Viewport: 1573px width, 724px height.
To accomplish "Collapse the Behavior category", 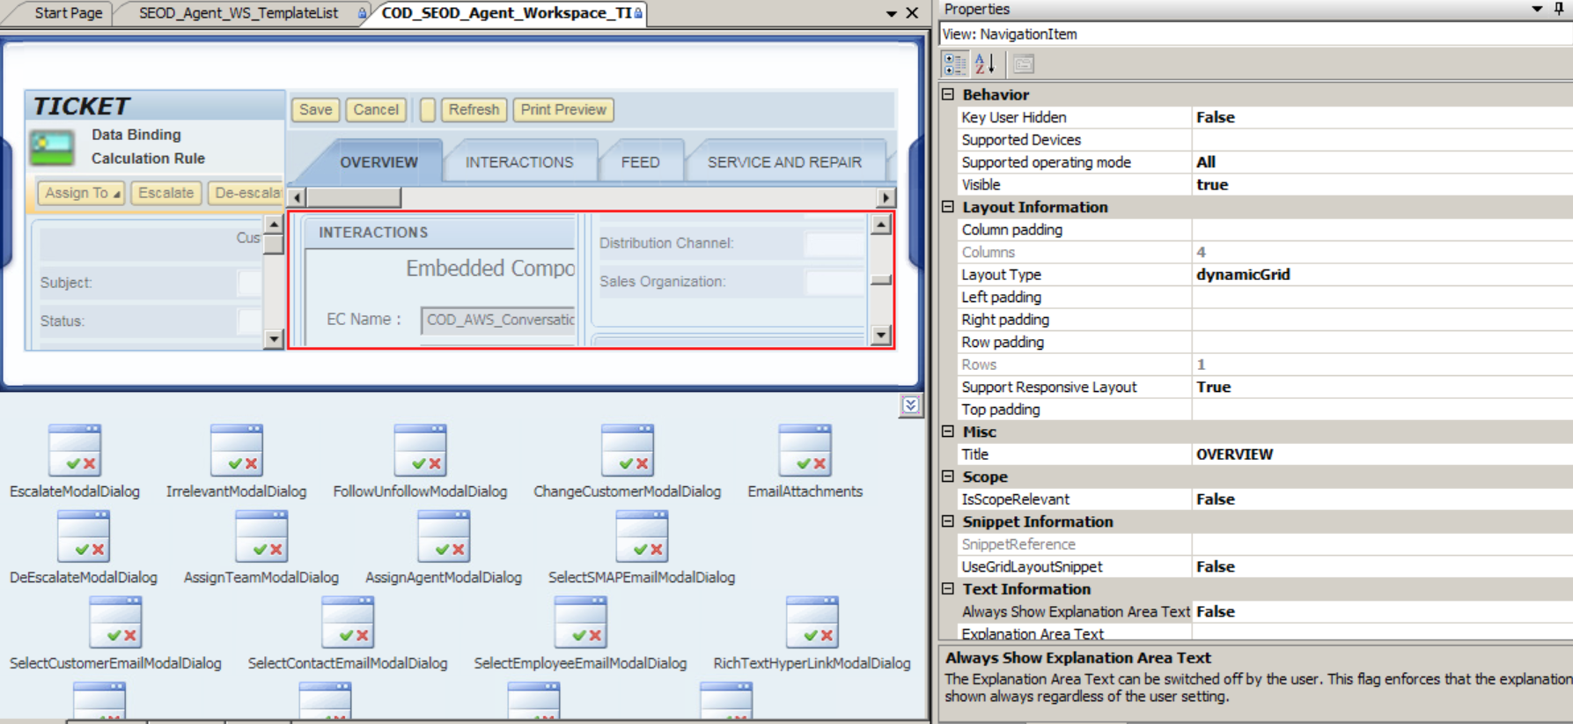I will tap(948, 94).
